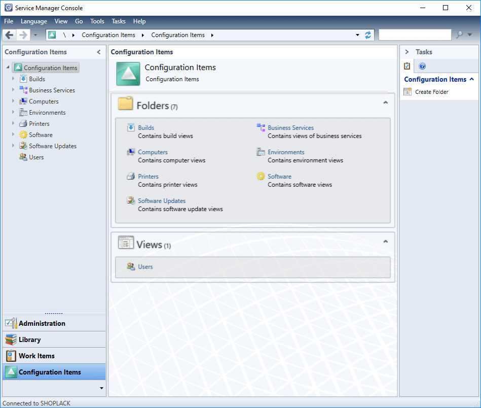Expand the Computers tree node

click(13, 101)
